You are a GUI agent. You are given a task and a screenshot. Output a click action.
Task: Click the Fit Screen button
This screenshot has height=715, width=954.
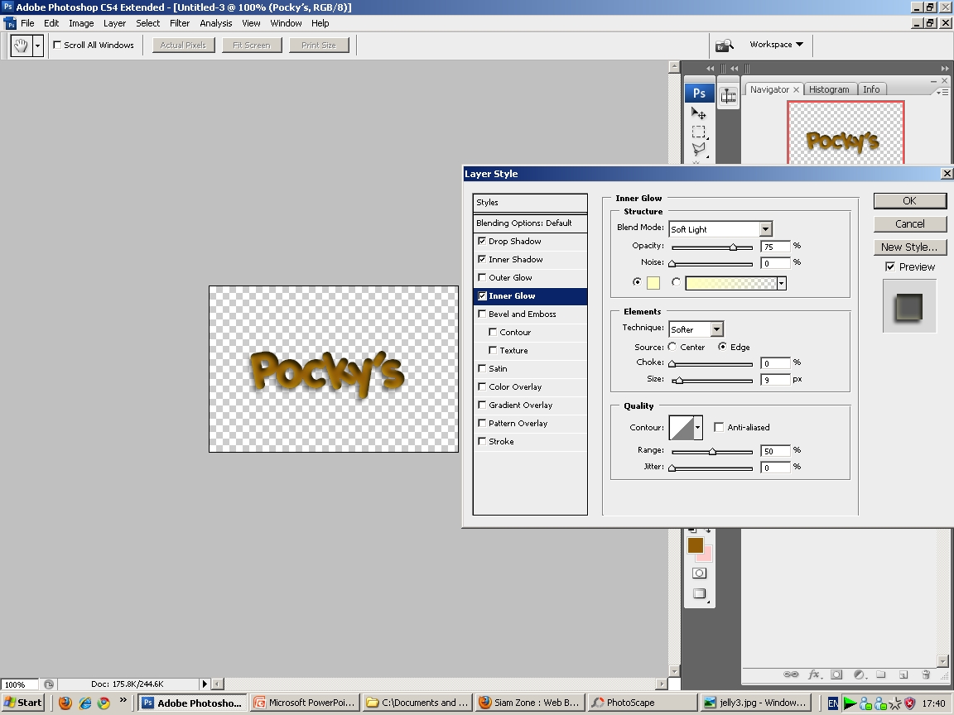(x=251, y=45)
